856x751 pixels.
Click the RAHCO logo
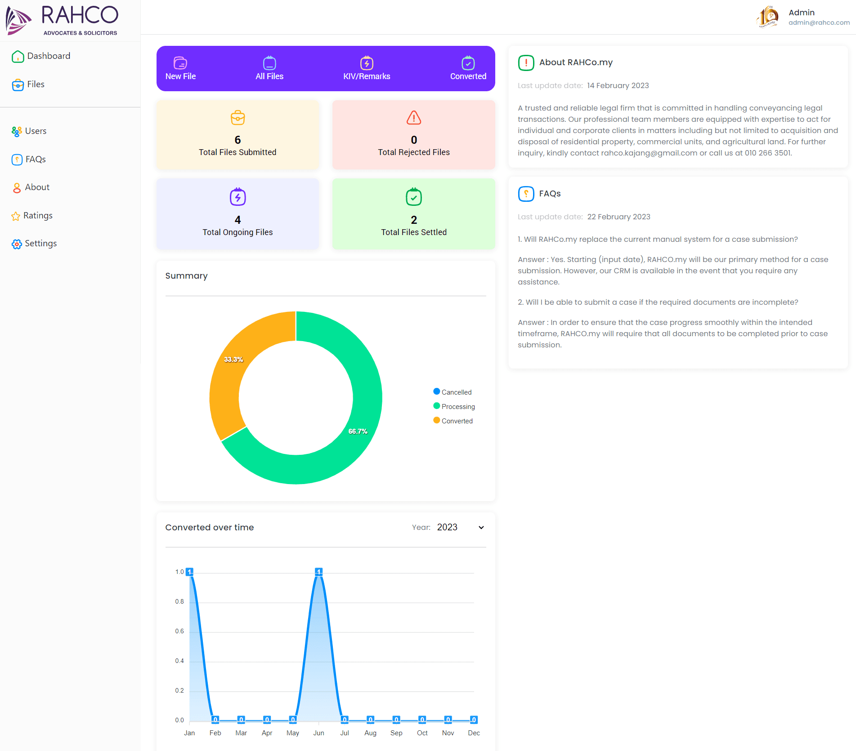point(63,20)
